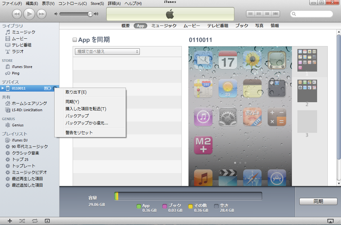Open the 最近追加した項目 playlist
The width and height of the screenshot is (341, 225).
[x=24, y=185]
